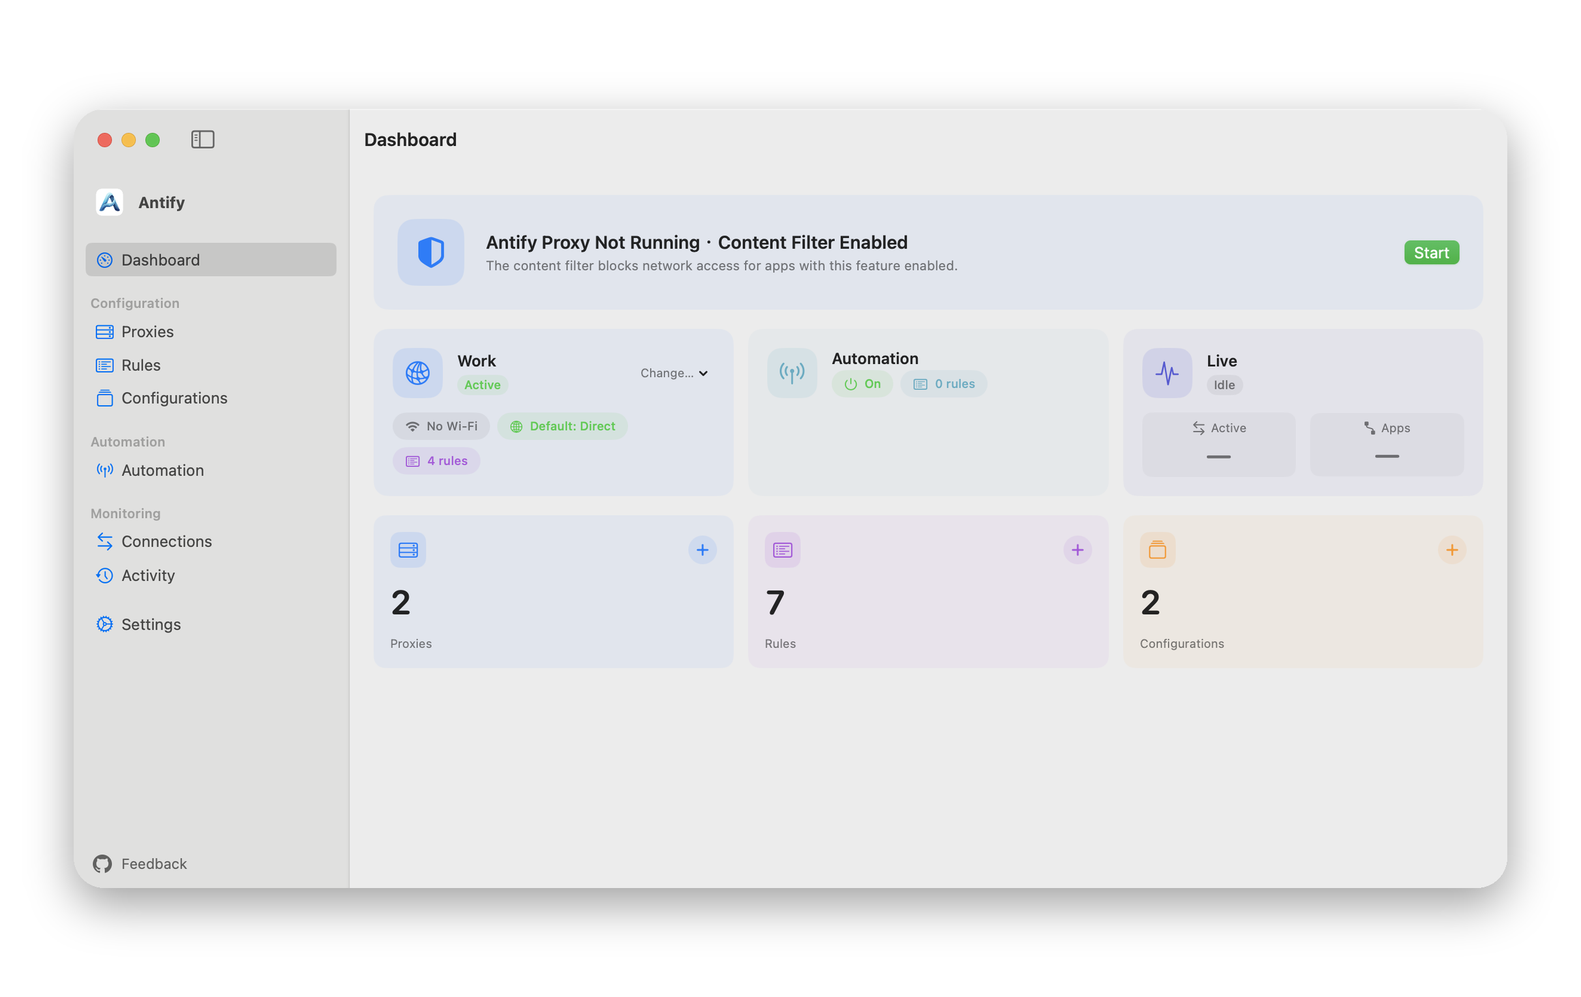Click the 0 rules automation chip
Screen dimensions: 1581x997
click(x=944, y=384)
